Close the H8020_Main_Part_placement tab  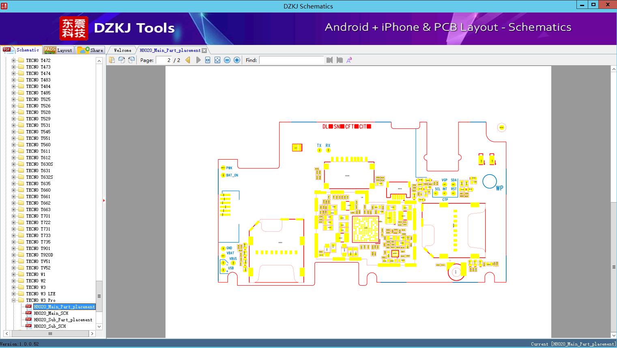tap(204, 50)
